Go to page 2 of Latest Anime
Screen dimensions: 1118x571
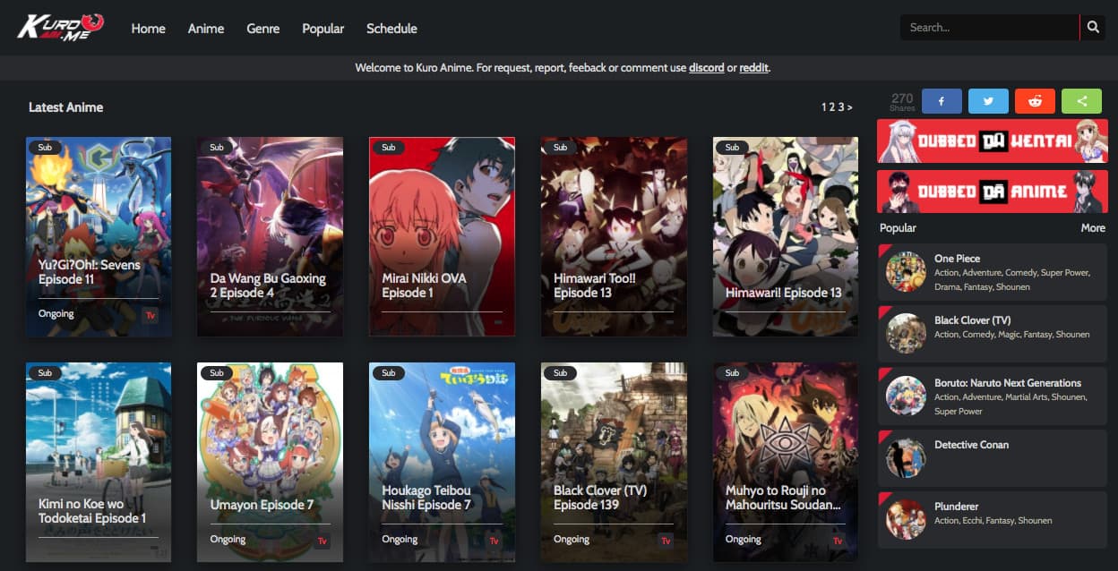[833, 107]
